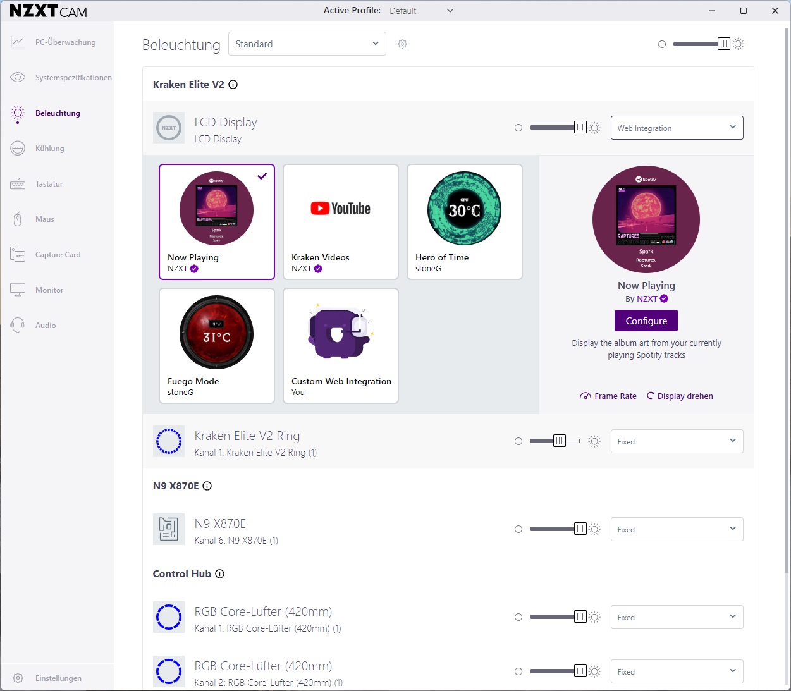This screenshot has width=791, height=691.
Task: Click the N9 X870E info icon
Action: coord(207,486)
